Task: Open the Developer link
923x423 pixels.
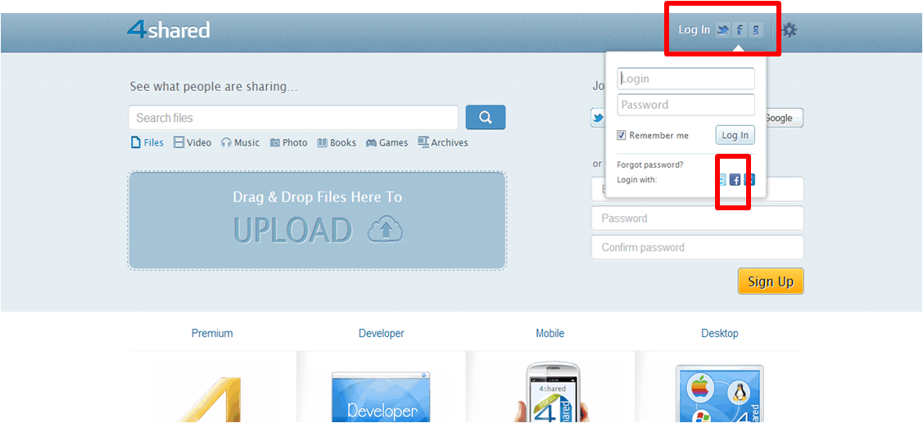Action: tap(382, 333)
